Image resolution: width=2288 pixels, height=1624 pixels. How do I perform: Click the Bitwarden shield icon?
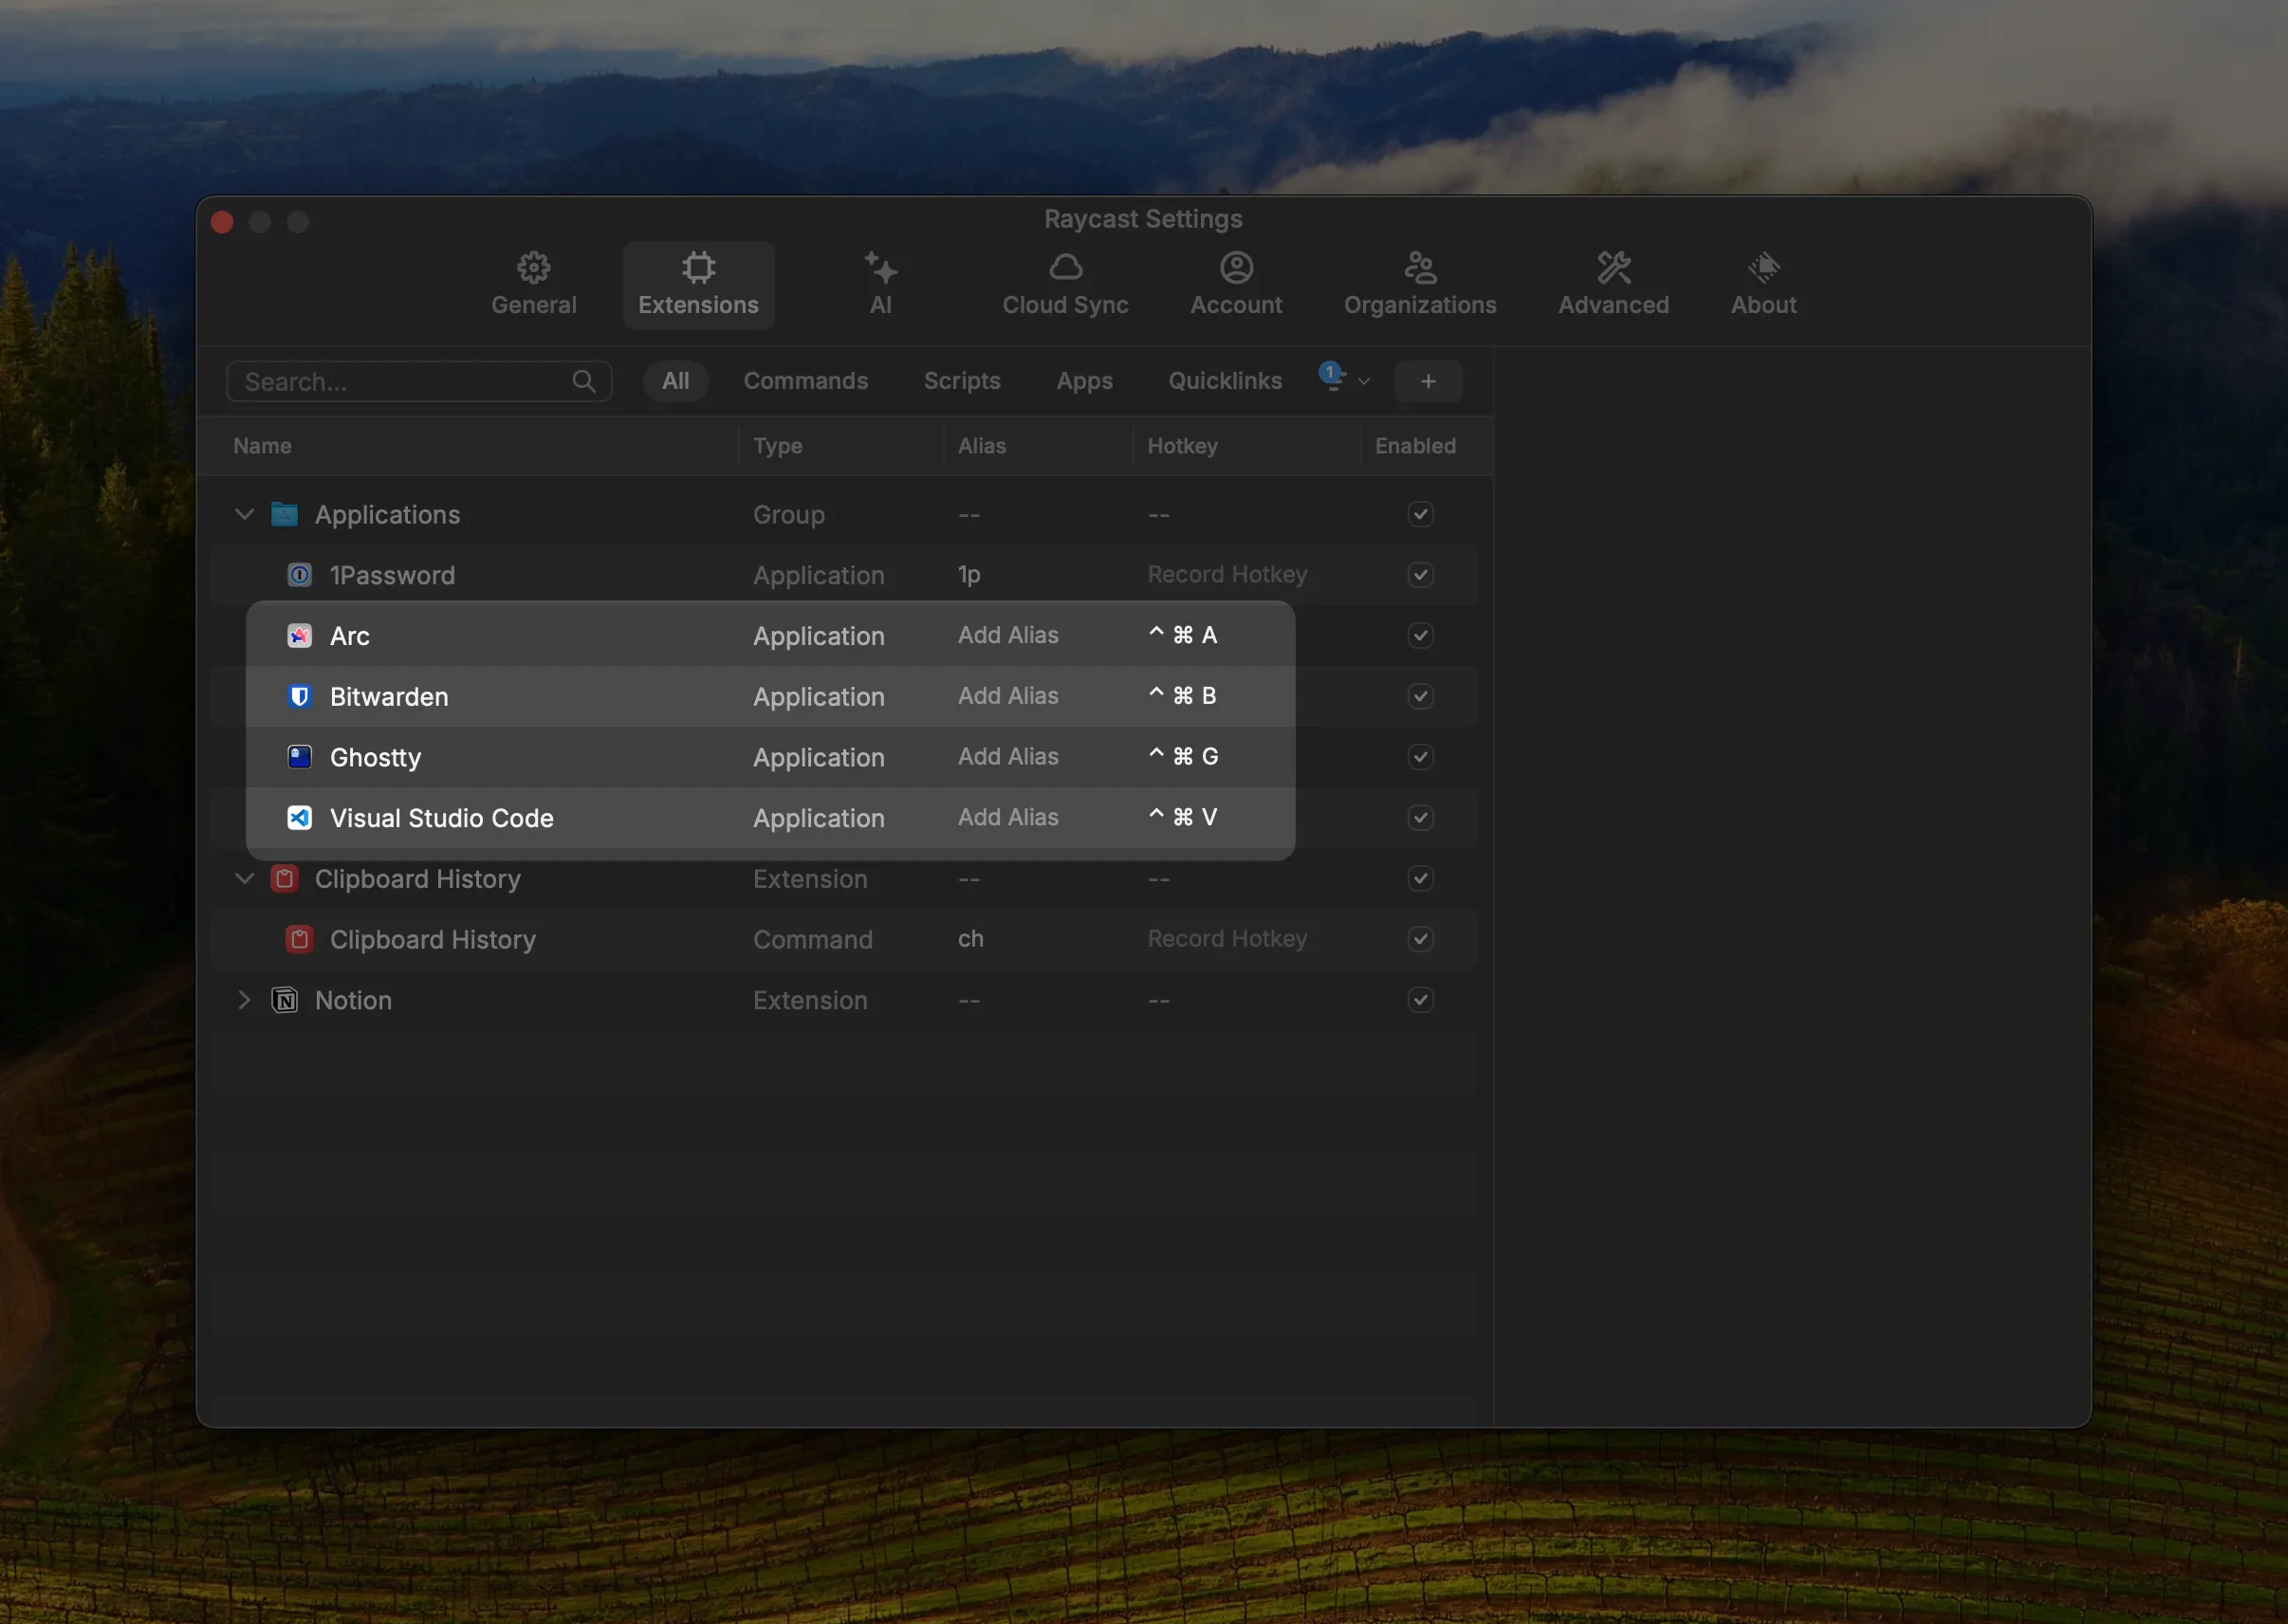click(299, 697)
